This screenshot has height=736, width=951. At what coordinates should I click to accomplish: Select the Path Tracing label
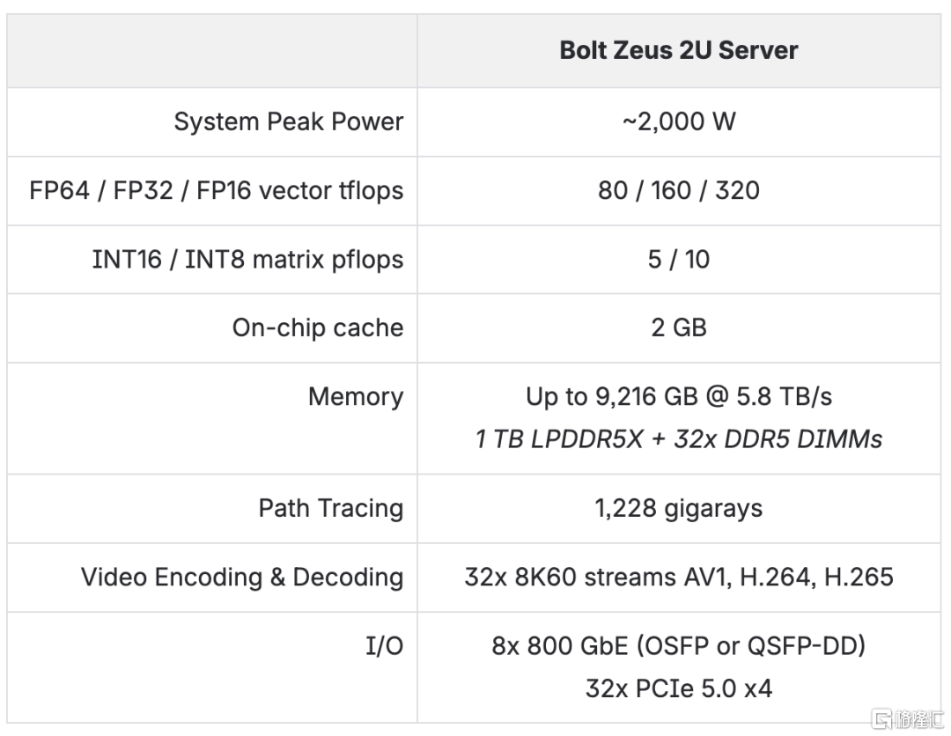(330, 508)
